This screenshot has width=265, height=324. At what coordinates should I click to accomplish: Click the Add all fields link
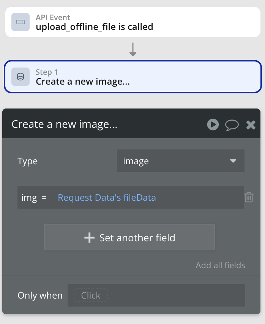point(220,265)
